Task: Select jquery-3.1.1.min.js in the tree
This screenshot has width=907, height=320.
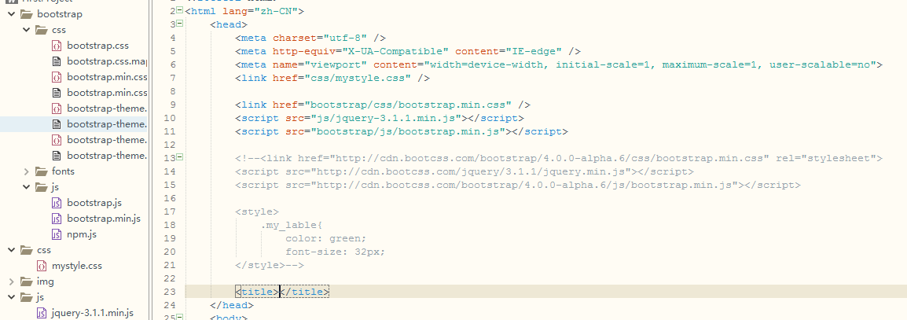Action: 93,313
